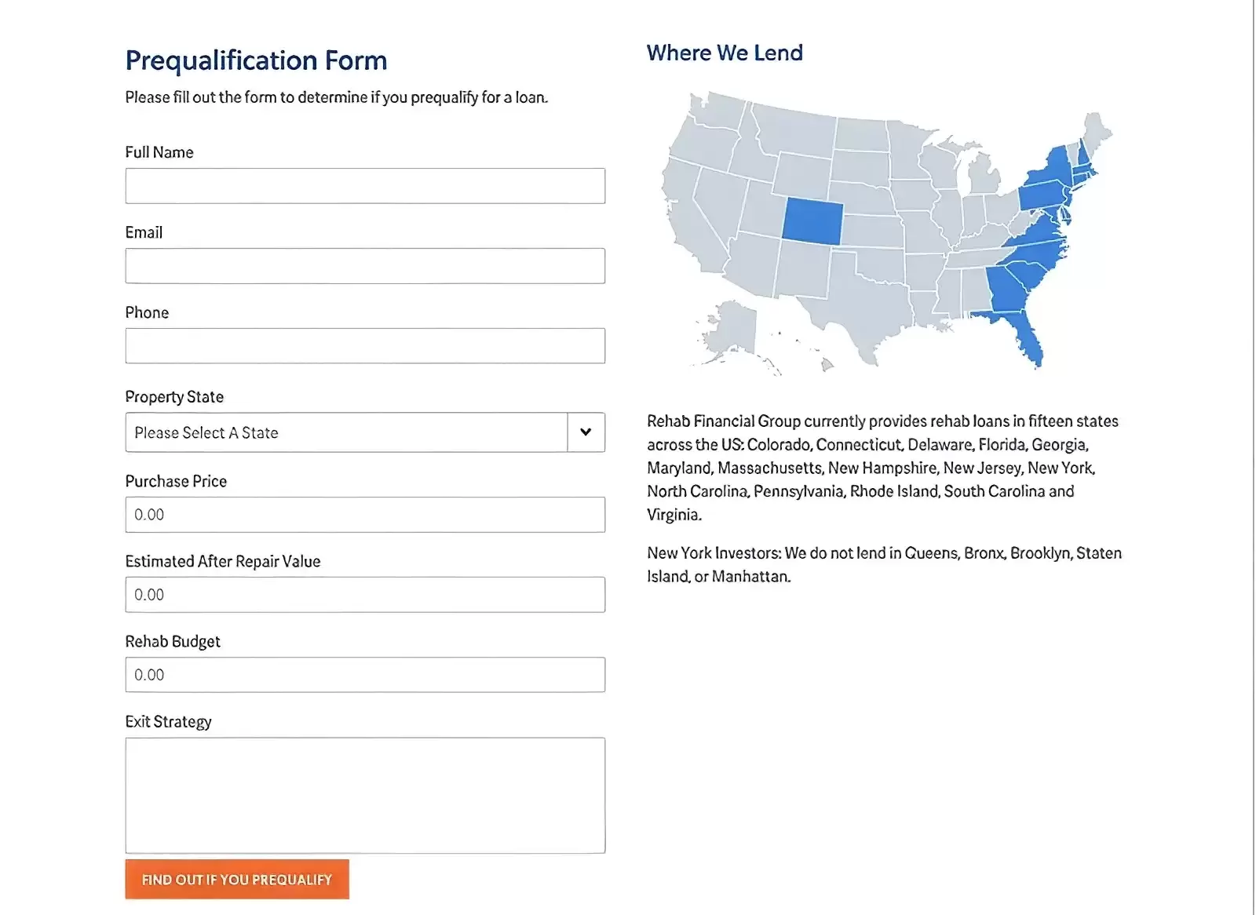Click the Property State chevron arrow
This screenshot has width=1256, height=915.
coord(586,432)
